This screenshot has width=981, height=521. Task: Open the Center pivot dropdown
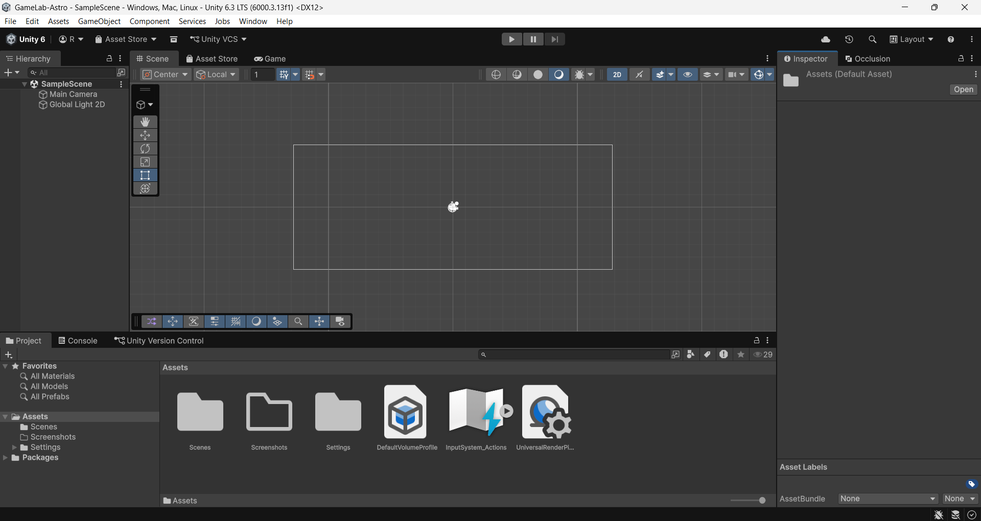[x=166, y=75]
